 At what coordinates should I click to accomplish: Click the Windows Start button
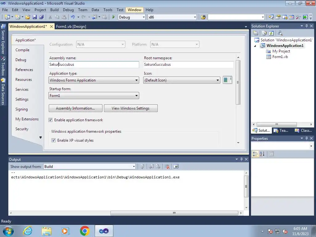click(8, 231)
